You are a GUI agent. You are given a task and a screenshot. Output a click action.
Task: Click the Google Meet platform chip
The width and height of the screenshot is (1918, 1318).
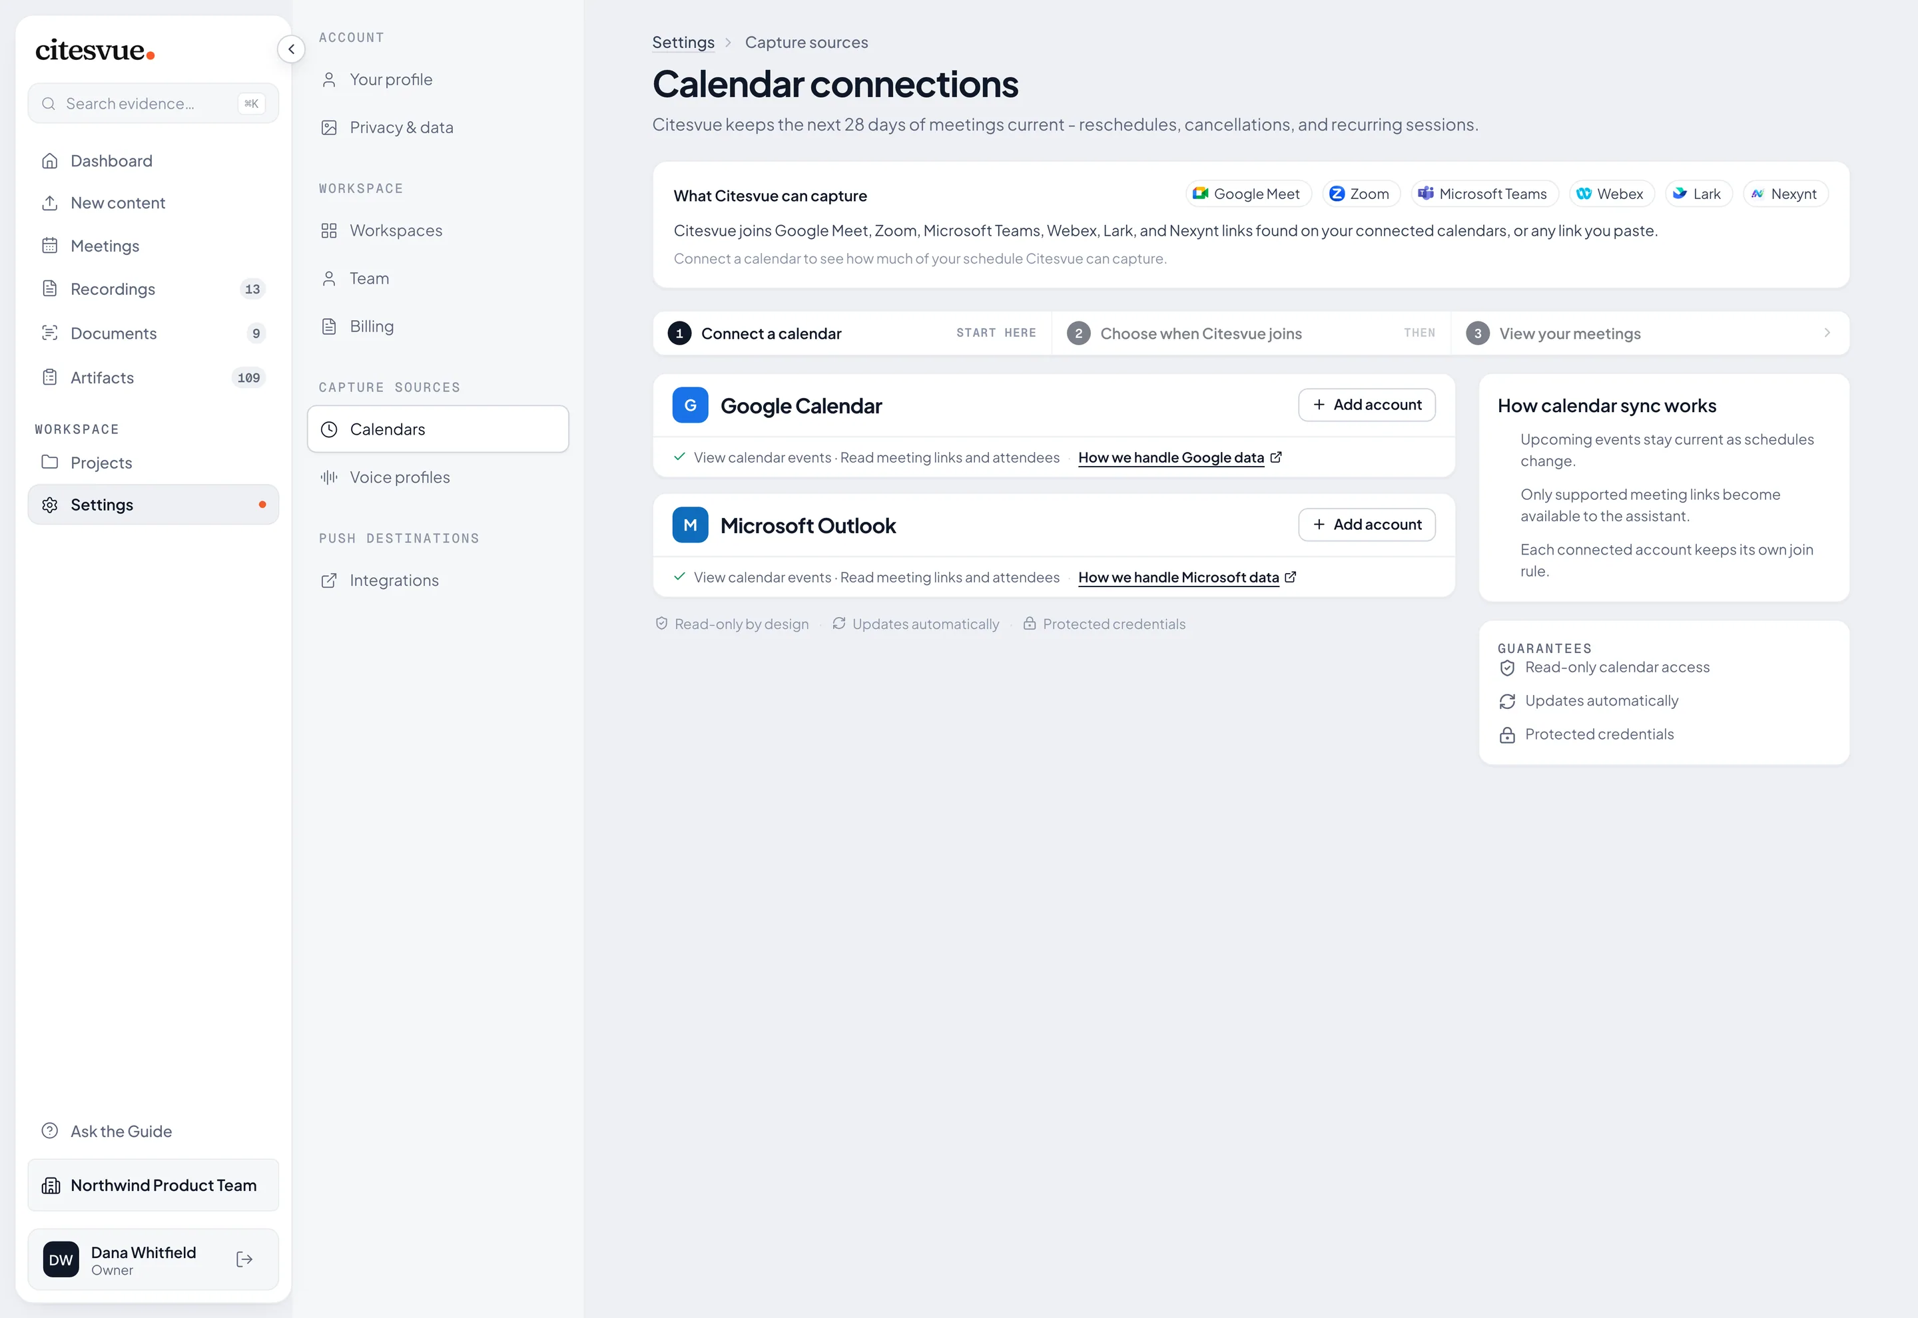click(x=1248, y=194)
